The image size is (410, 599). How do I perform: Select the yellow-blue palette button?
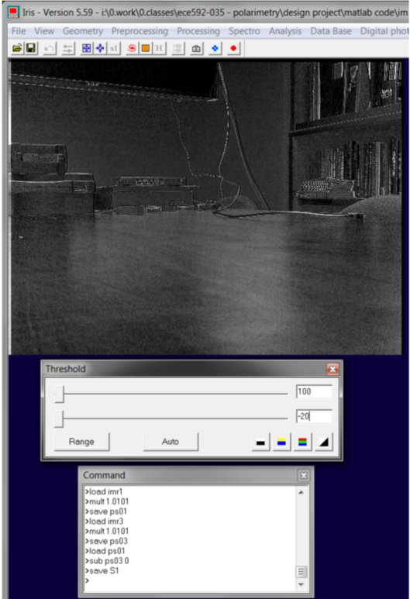pos(281,442)
